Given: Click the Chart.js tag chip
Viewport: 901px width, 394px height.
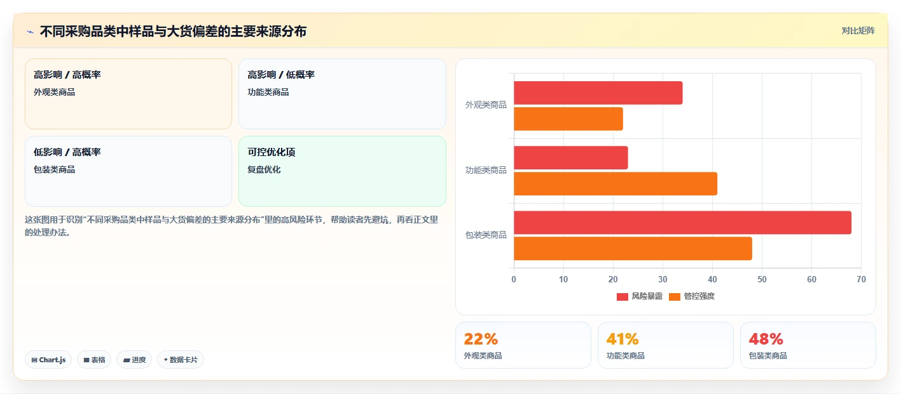Looking at the screenshot, I should click(49, 360).
